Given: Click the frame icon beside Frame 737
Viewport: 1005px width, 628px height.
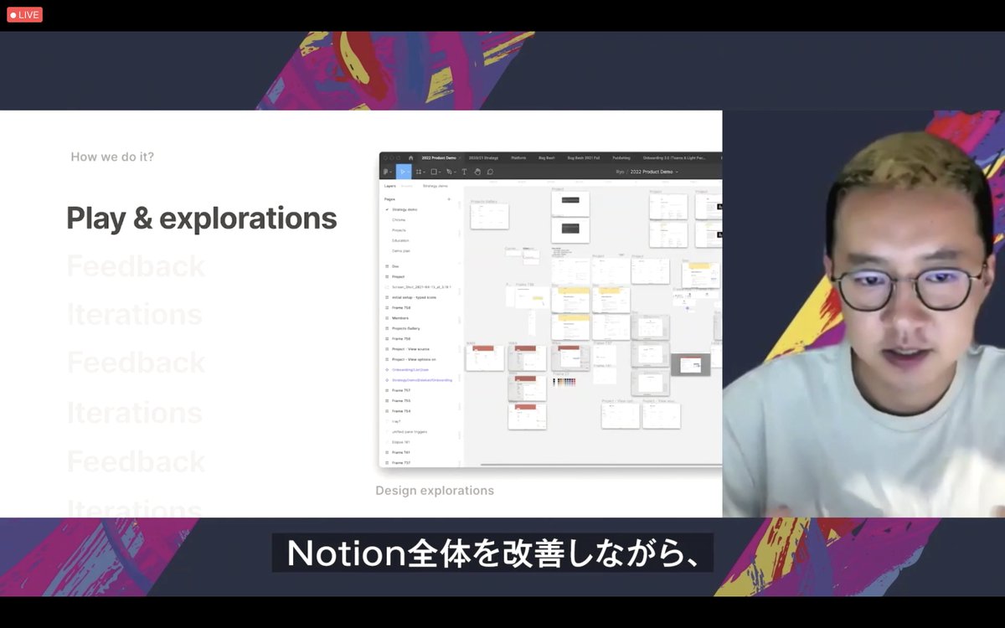Looking at the screenshot, I should (x=387, y=462).
